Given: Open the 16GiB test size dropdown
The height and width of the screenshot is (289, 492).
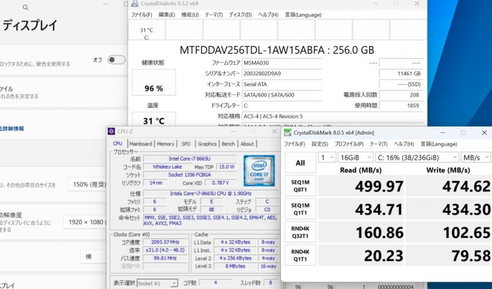Looking at the screenshot, I should pyautogui.click(x=355, y=158).
